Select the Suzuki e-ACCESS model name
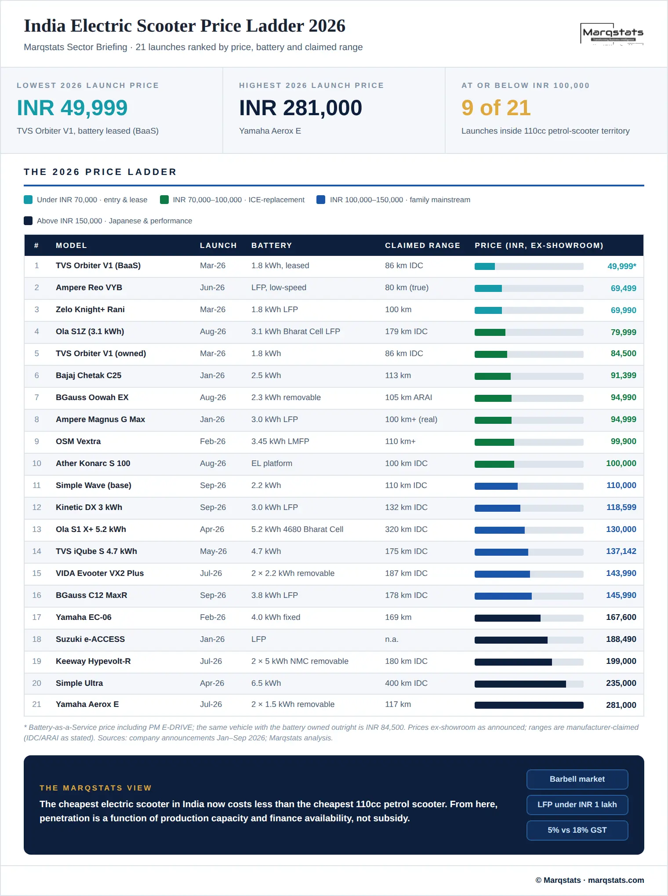 (x=90, y=639)
